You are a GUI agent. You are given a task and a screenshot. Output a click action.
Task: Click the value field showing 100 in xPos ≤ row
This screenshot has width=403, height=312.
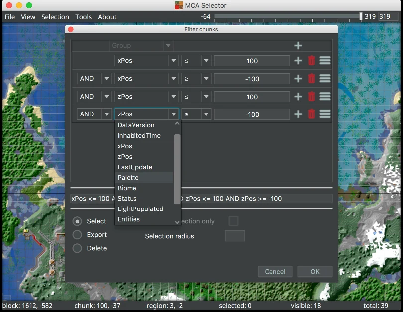point(252,61)
